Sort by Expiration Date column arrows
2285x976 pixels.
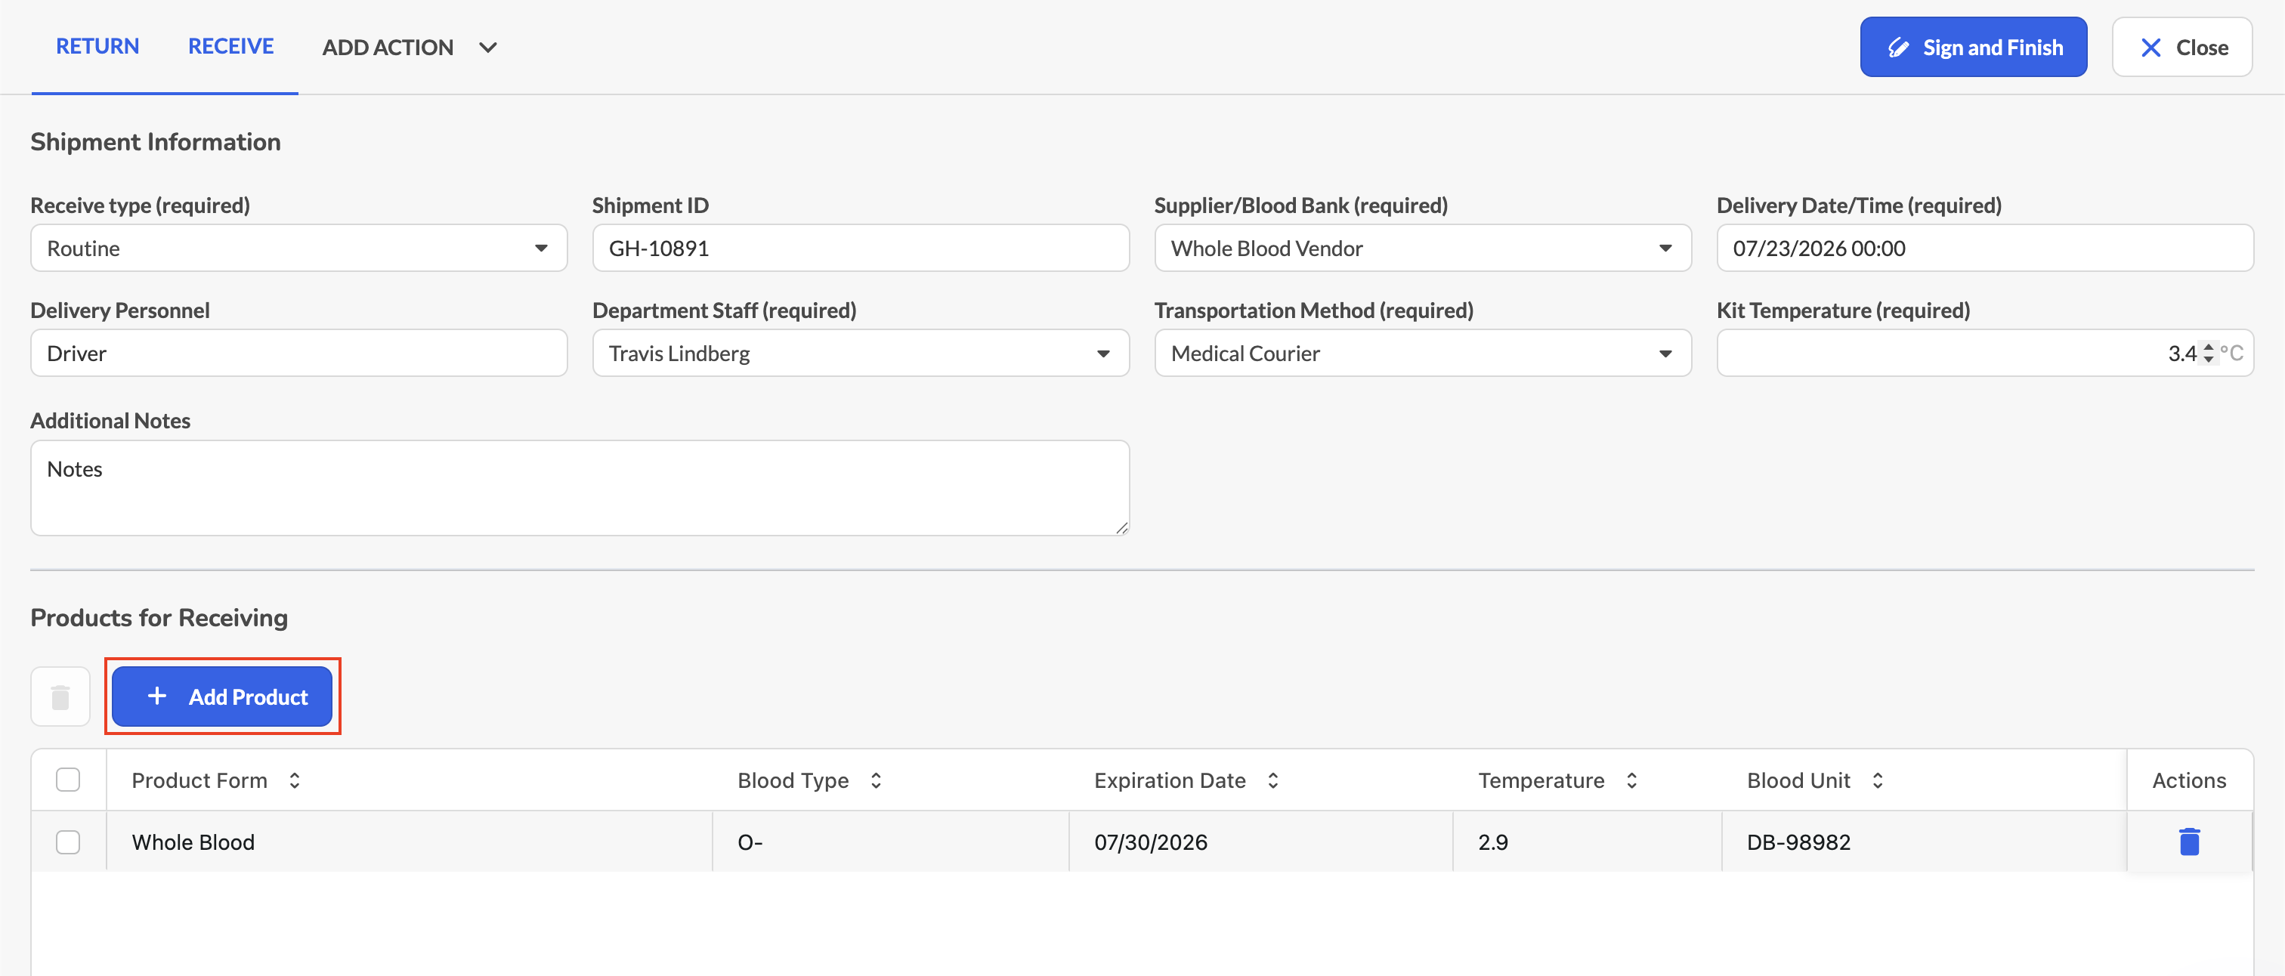click(1273, 780)
